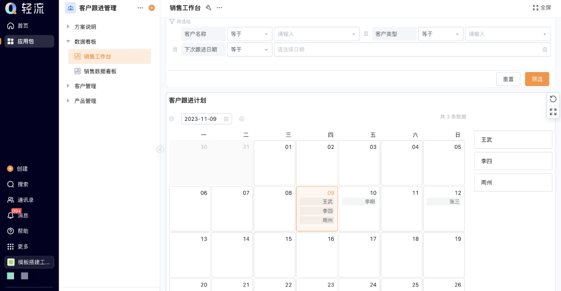The image size is (561, 291).
Task: Click the wrench settings icon beside 销售工作台
Action: (209, 8)
